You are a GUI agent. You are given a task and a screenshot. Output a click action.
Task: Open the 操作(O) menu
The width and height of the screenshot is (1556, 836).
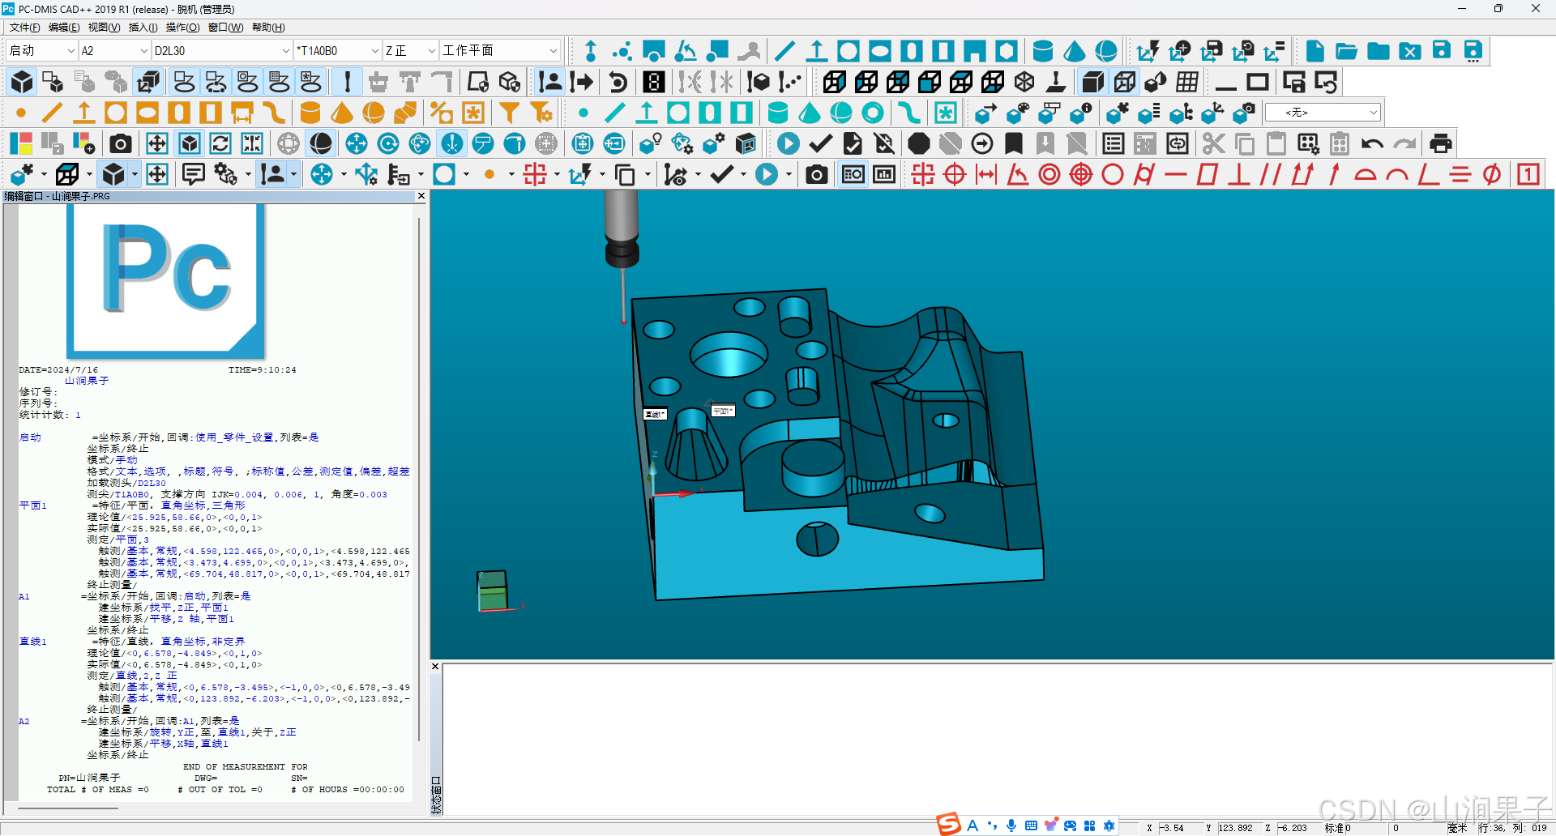pos(183,28)
